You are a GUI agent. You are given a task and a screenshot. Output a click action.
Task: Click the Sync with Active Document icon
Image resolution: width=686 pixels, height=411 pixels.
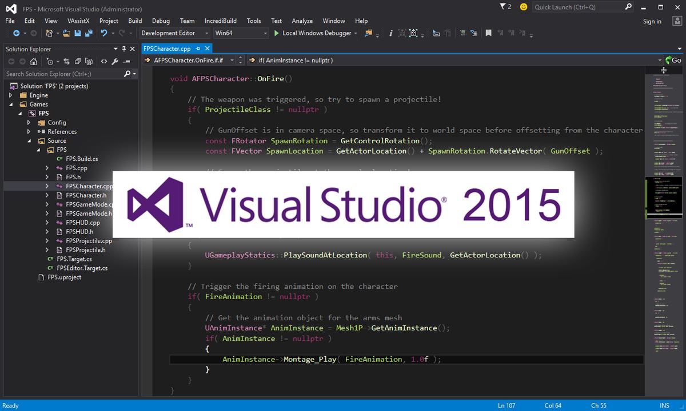click(x=67, y=62)
